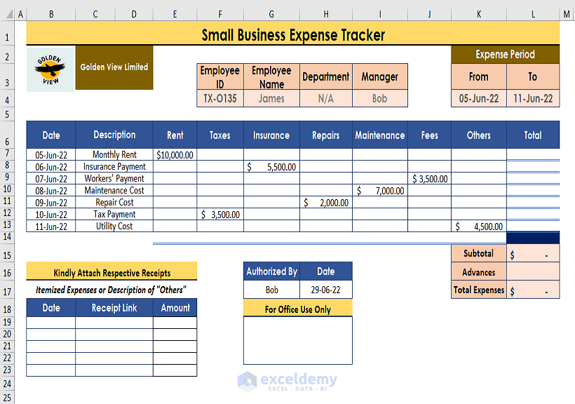Click the Golden View Limited cell
The width and height of the screenshot is (575, 404).
click(x=114, y=67)
